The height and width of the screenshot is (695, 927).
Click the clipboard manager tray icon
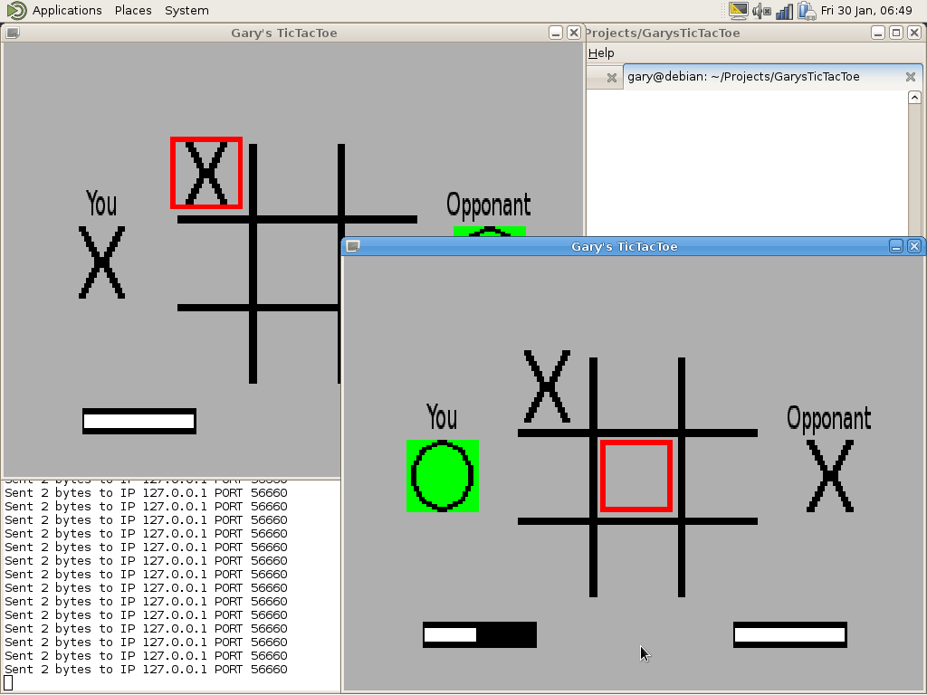(807, 11)
